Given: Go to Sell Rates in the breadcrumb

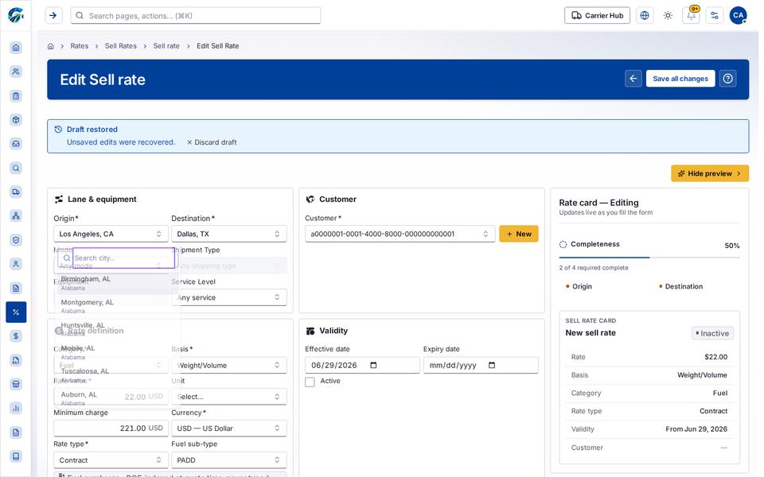Looking at the screenshot, I should pyautogui.click(x=121, y=46).
